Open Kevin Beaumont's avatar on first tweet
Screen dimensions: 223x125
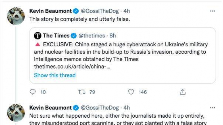16,16
